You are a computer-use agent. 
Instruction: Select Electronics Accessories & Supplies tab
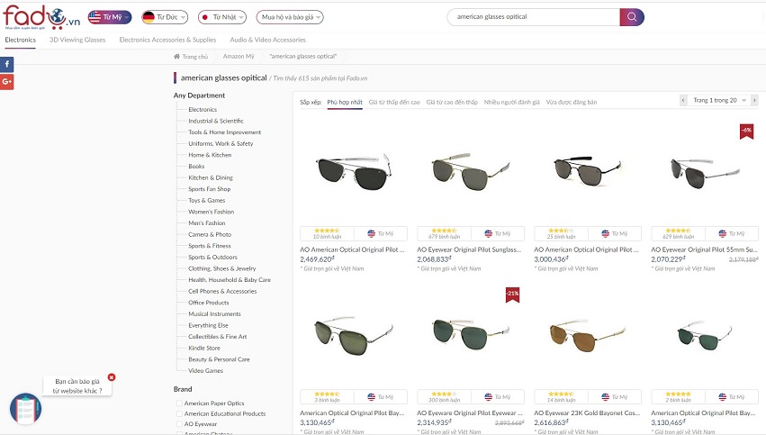[x=167, y=40]
